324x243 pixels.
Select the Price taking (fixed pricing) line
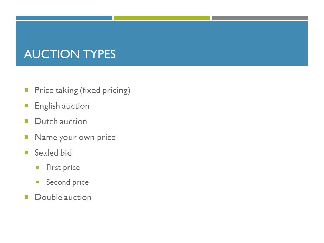point(82,90)
